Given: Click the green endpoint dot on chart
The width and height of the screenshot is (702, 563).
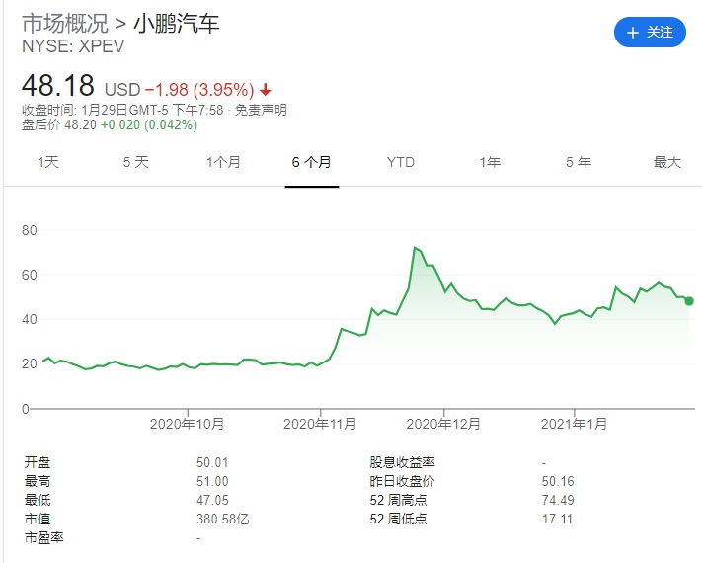Looking at the screenshot, I should pos(689,301).
